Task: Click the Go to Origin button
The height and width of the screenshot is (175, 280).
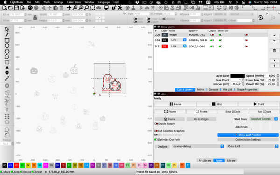Action: pos(201,119)
